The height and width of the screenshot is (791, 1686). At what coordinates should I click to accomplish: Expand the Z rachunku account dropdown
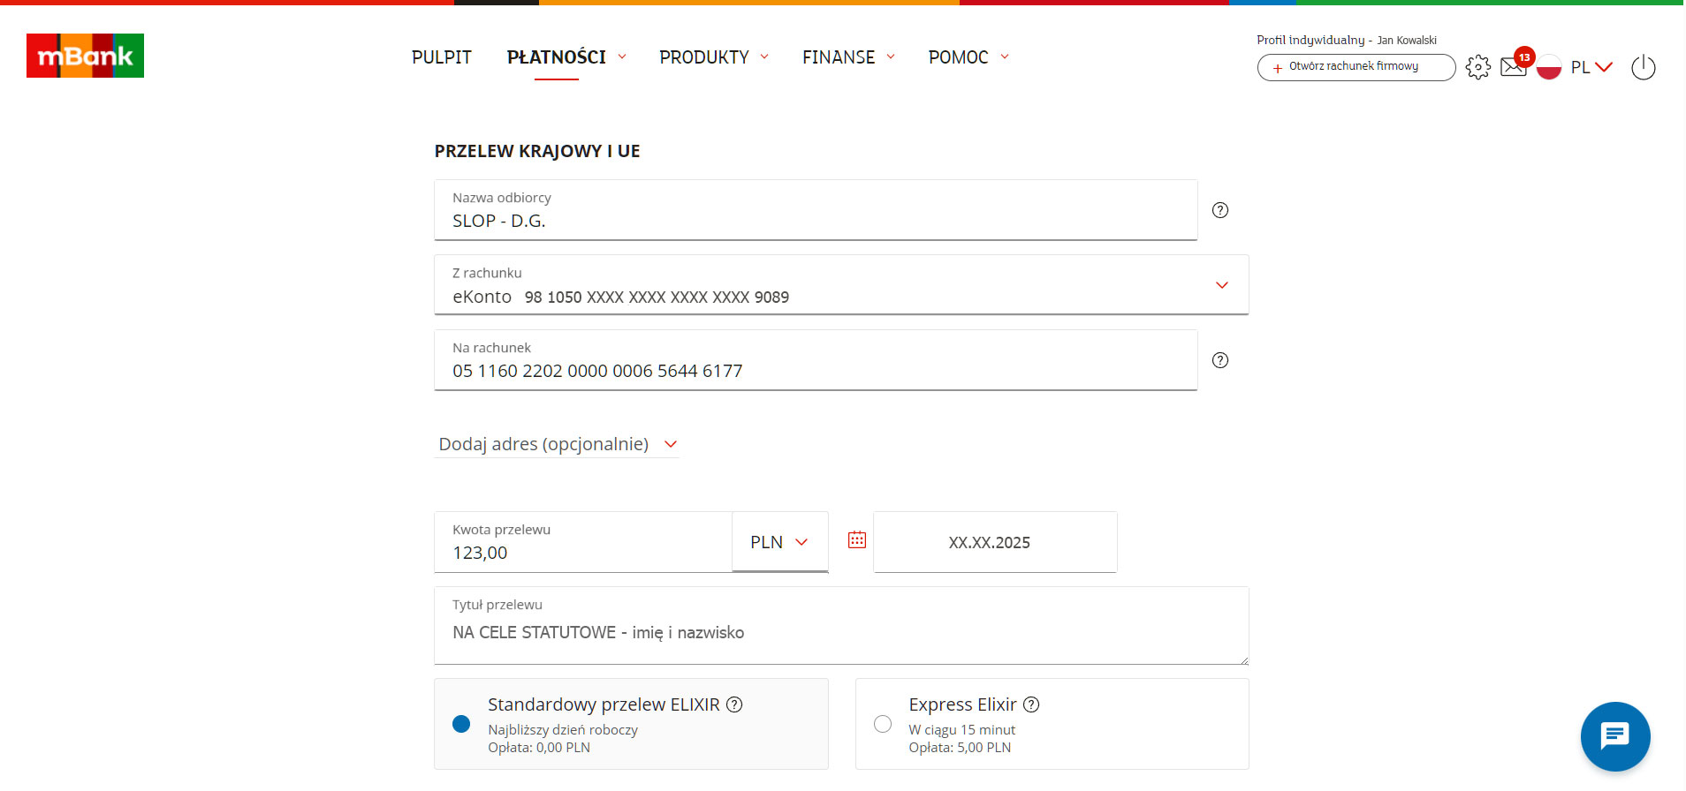pyautogui.click(x=1221, y=285)
